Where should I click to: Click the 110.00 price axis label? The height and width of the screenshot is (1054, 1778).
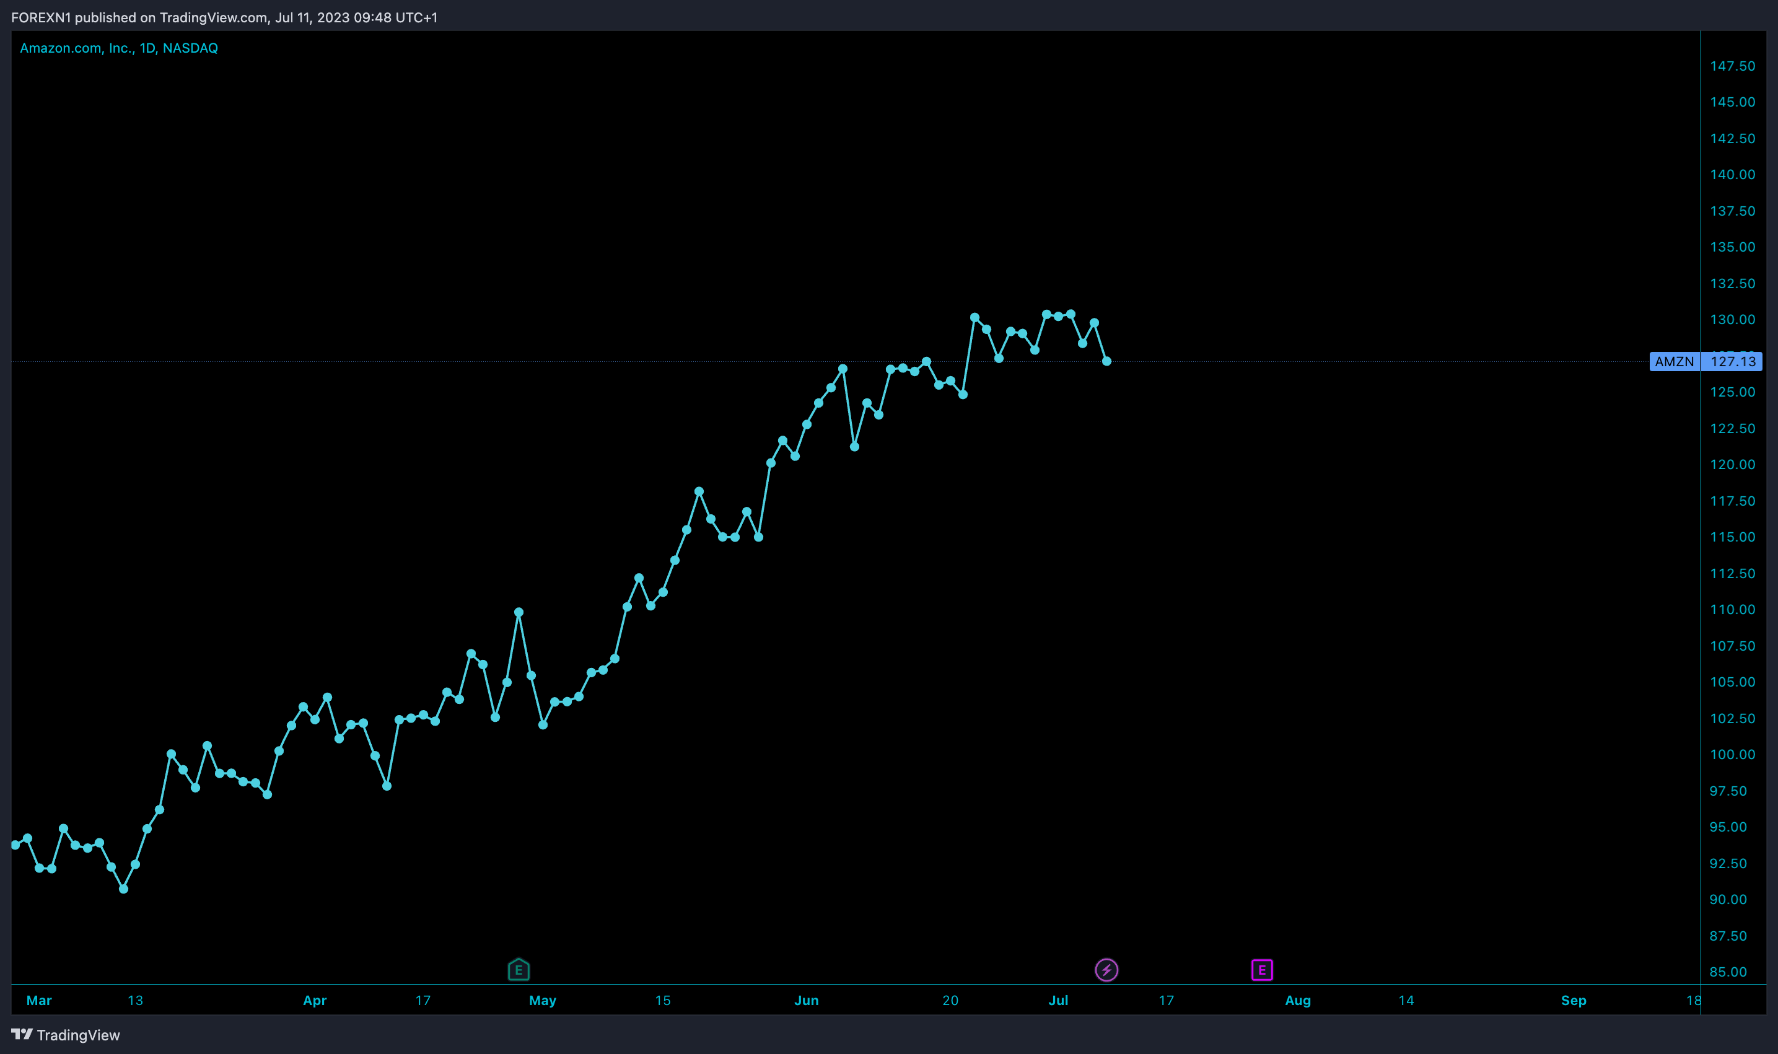pyautogui.click(x=1732, y=609)
